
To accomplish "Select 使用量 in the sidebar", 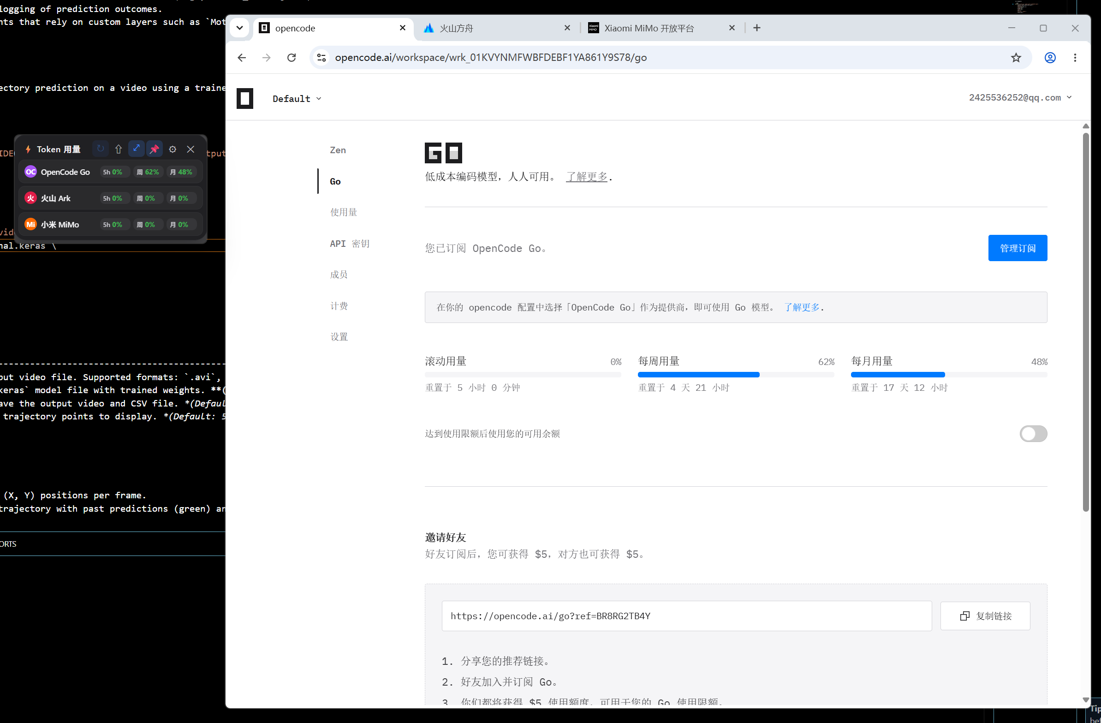I will point(343,212).
